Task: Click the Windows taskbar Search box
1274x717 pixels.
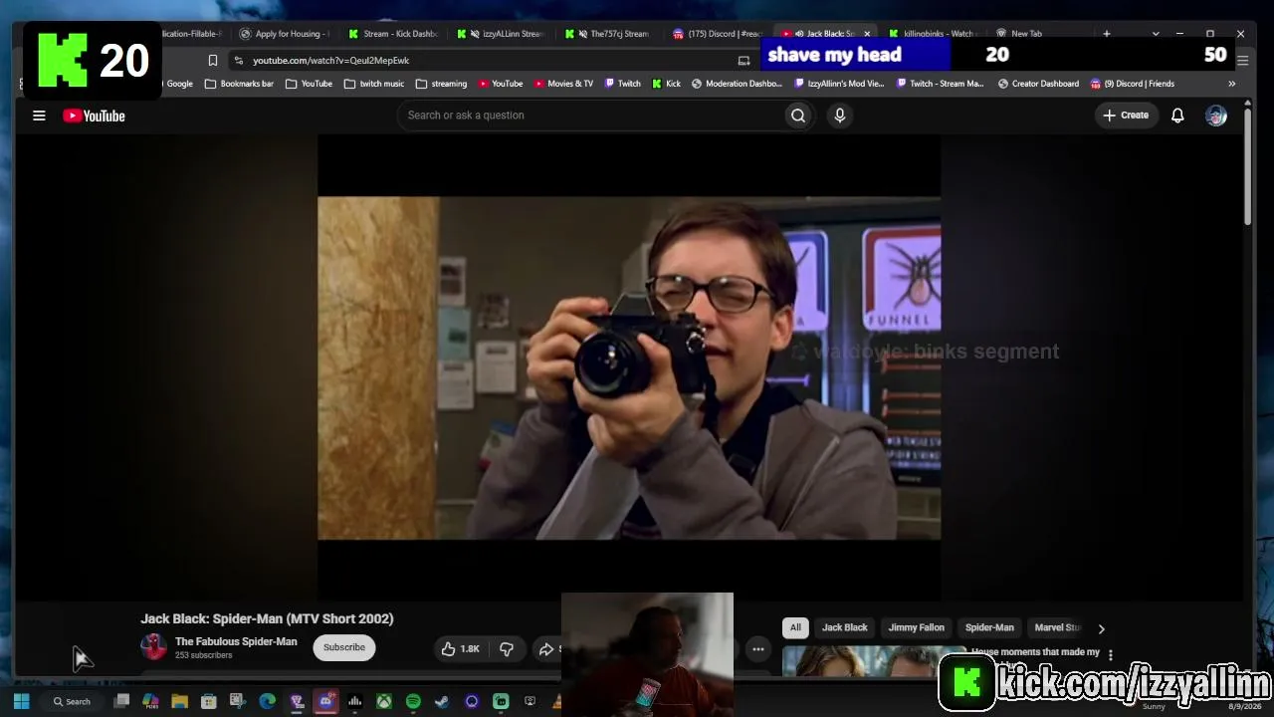Action: pos(72,701)
